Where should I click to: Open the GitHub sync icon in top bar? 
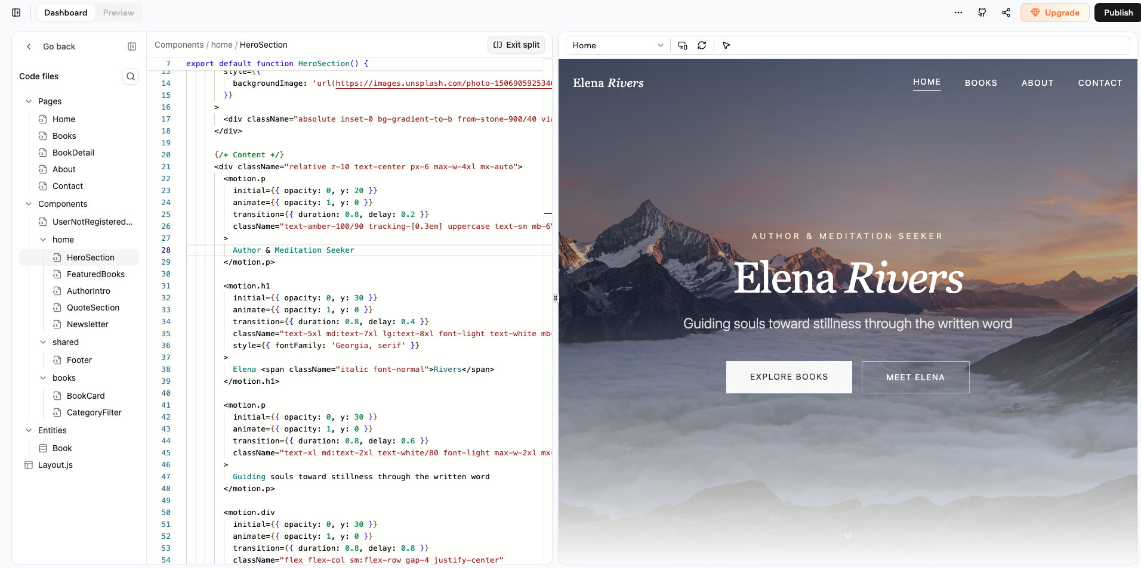click(982, 13)
